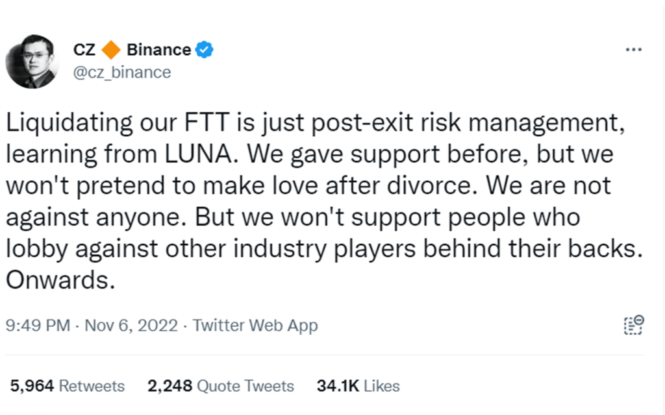This screenshot has height=415, width=665.
Task: Open the @cz_binance handle link
Action: [x=122, y=72]
